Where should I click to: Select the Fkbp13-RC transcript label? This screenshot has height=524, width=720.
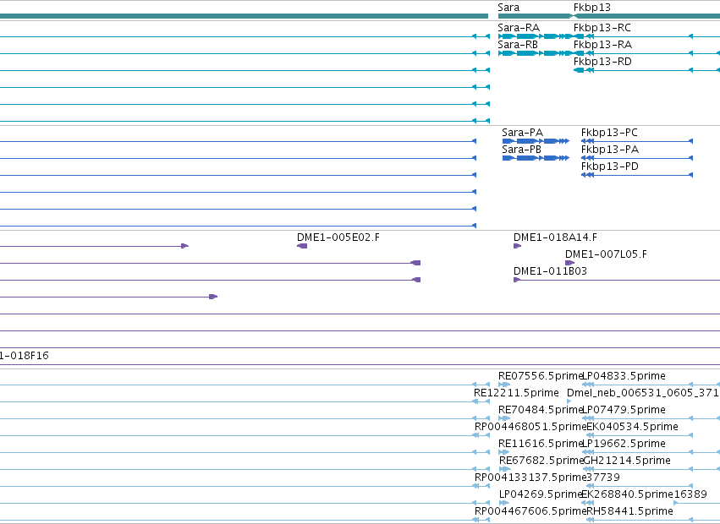[602, 28]
